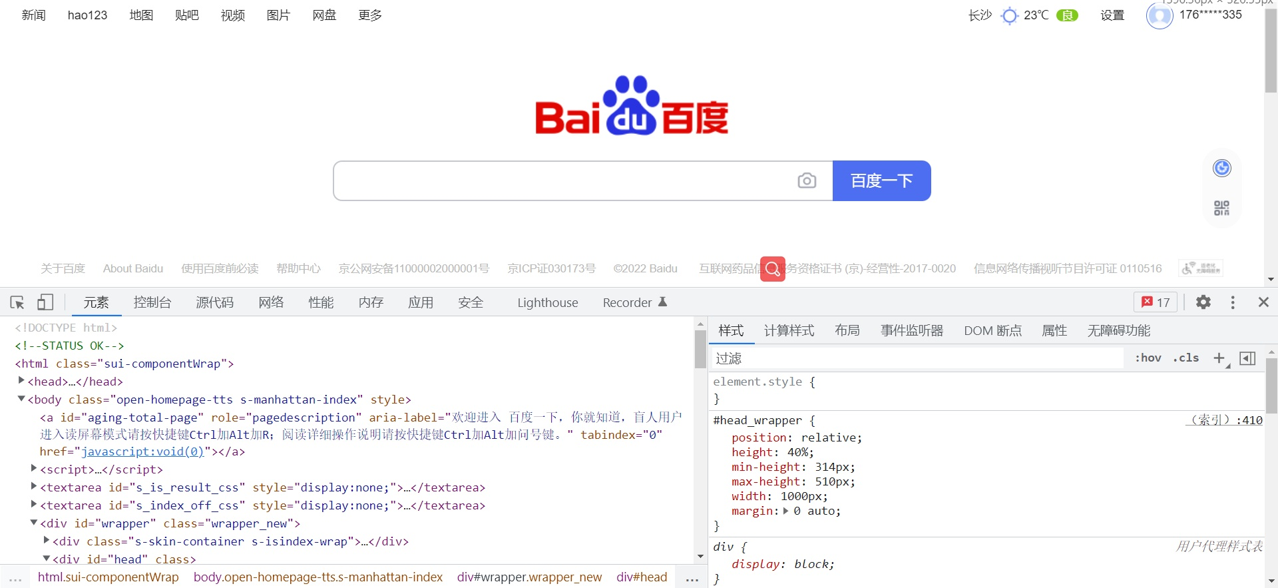The width and height of the screenshot is (1278, 588).
Task: Click the QR code icon on right sidebar
Action: click(x=1221, y=208)
